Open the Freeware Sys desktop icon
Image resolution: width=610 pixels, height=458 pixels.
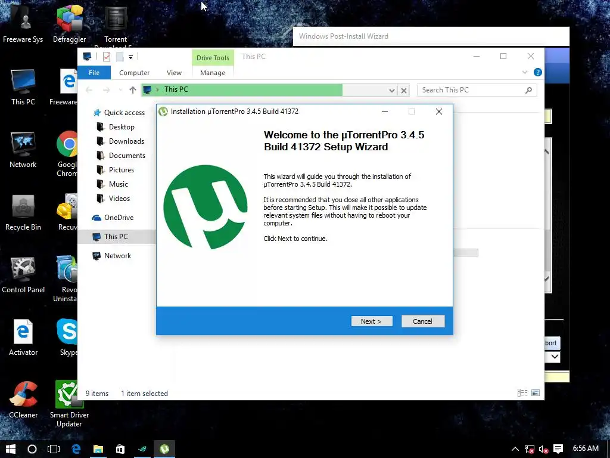23,25
